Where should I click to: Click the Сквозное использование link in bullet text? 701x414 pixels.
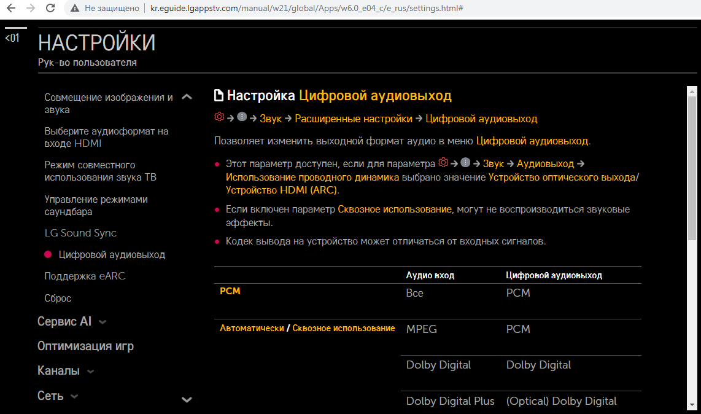tap(394, 209)
